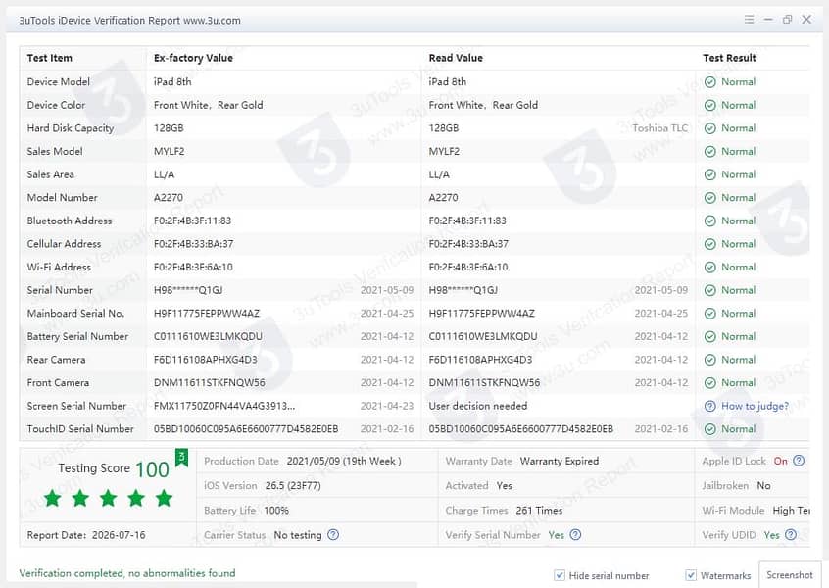Click the Apple ID Lock help icon
The height and width of the screenshot is (588, 829).
coord(799,461)
